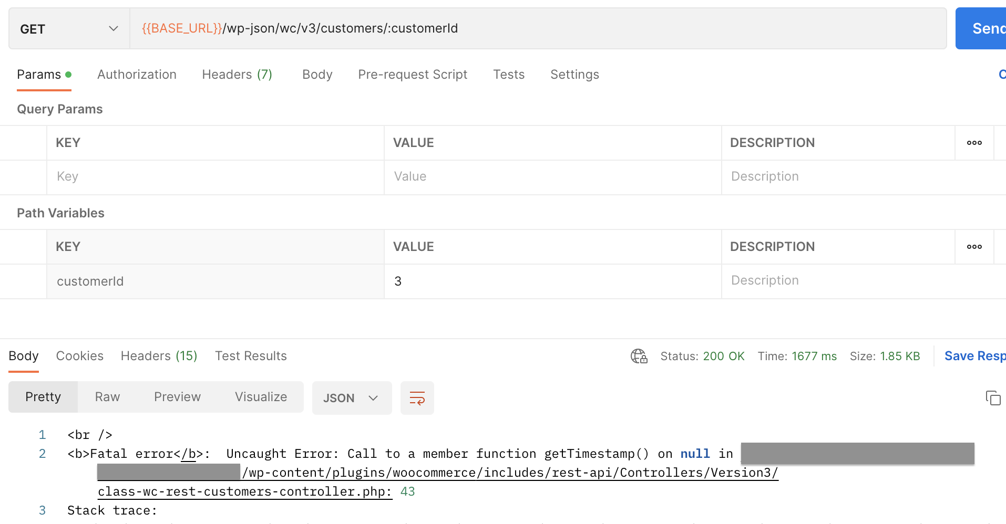This screenshot has height=524, width=1006.
Task: Switch to Raw response view
Action: point(107,397)
